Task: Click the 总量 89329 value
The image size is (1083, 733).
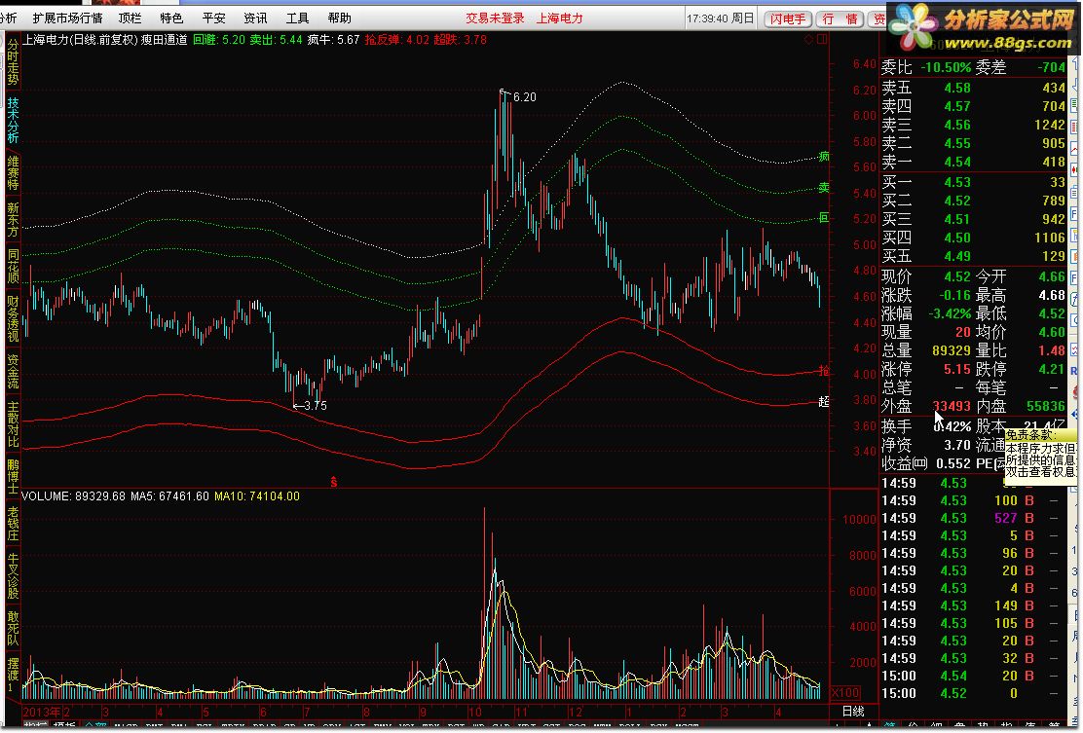Action: click(x=952, y=350)
